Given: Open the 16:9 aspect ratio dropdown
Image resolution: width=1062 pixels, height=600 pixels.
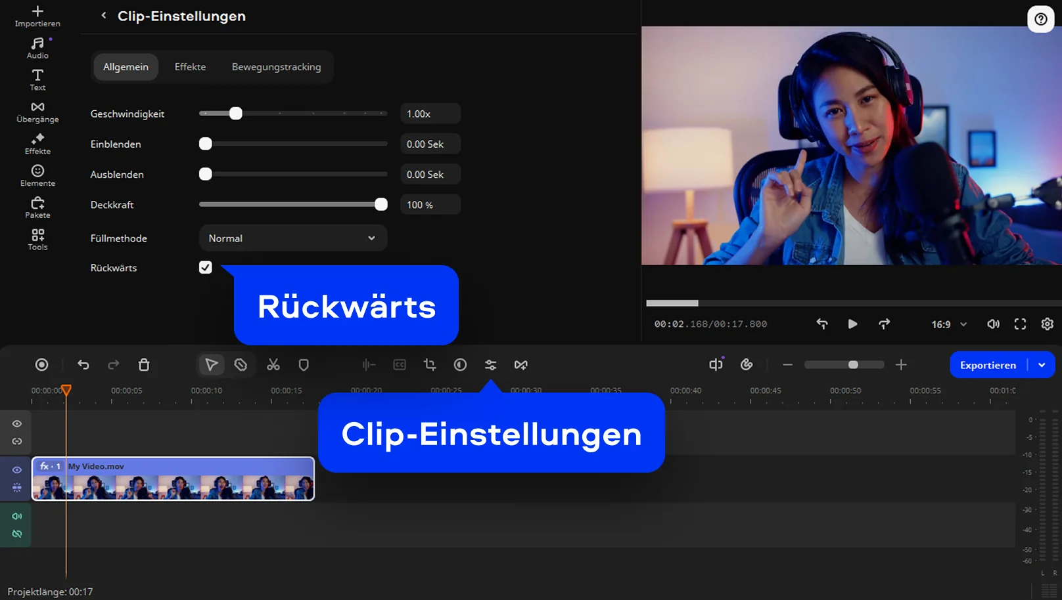Looking at the screenshot, I should pos(948,324).
